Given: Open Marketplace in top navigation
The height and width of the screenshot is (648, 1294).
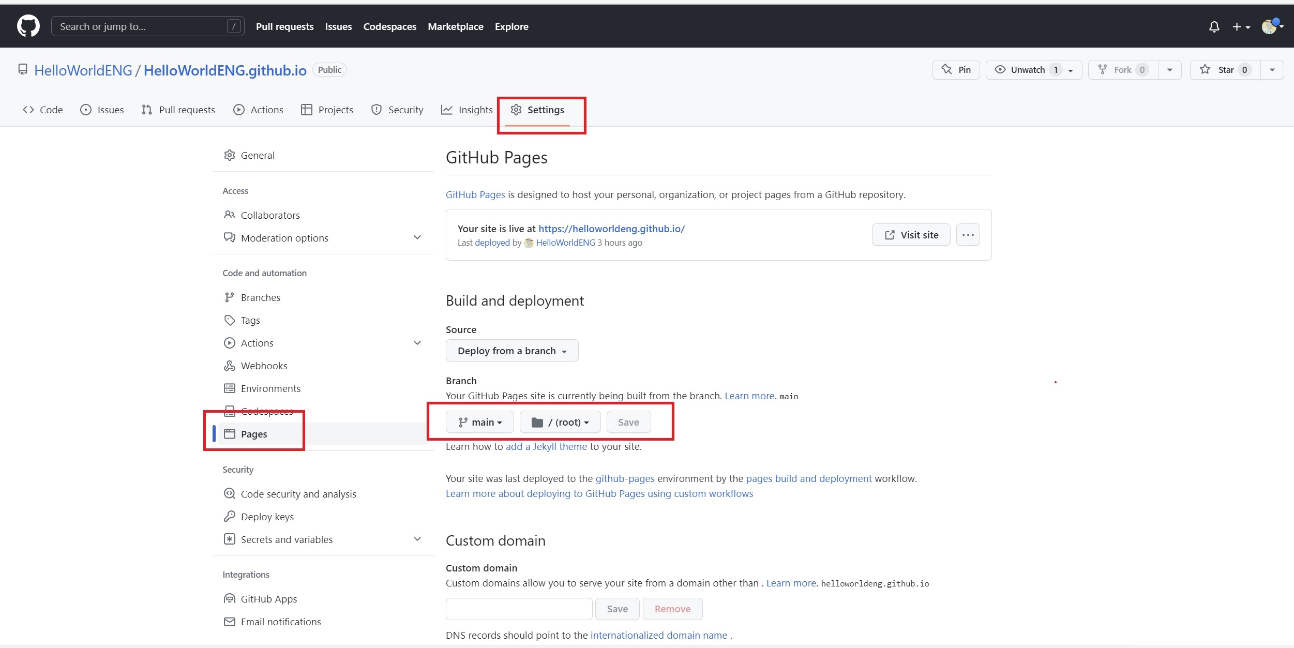Looking at the screenshot, I should (x=455, y=26).
